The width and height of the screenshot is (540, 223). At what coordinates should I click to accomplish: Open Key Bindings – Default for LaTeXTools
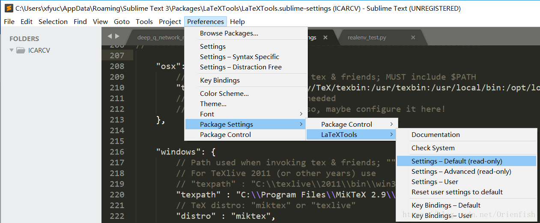pyautogui.click(x=466, y=205)
